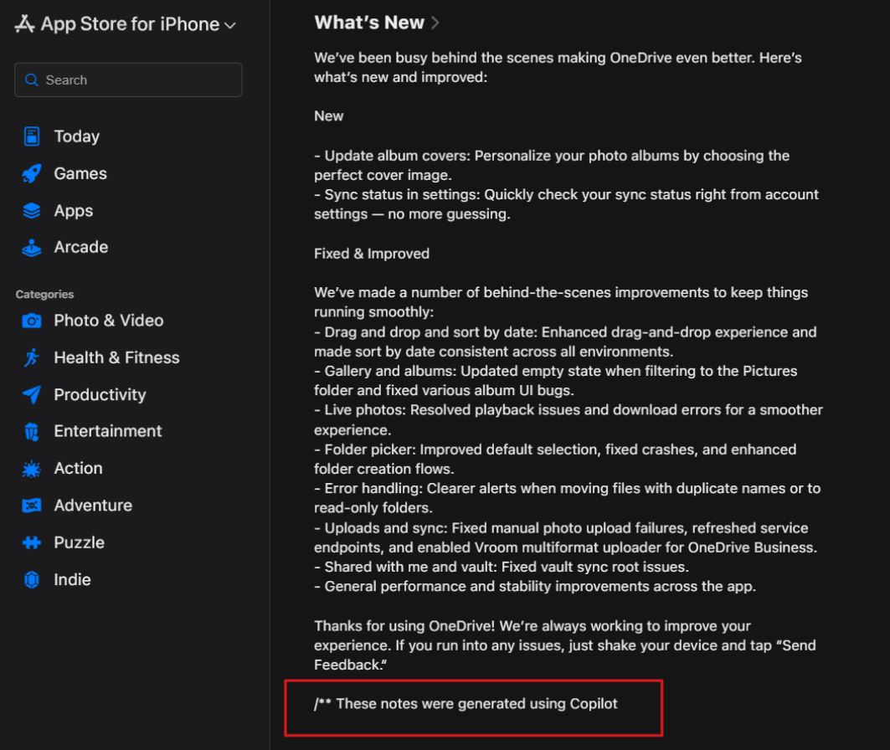Click the App Store logo icon
The width and height of the screenshot is (890, 750).
[25, 25]
